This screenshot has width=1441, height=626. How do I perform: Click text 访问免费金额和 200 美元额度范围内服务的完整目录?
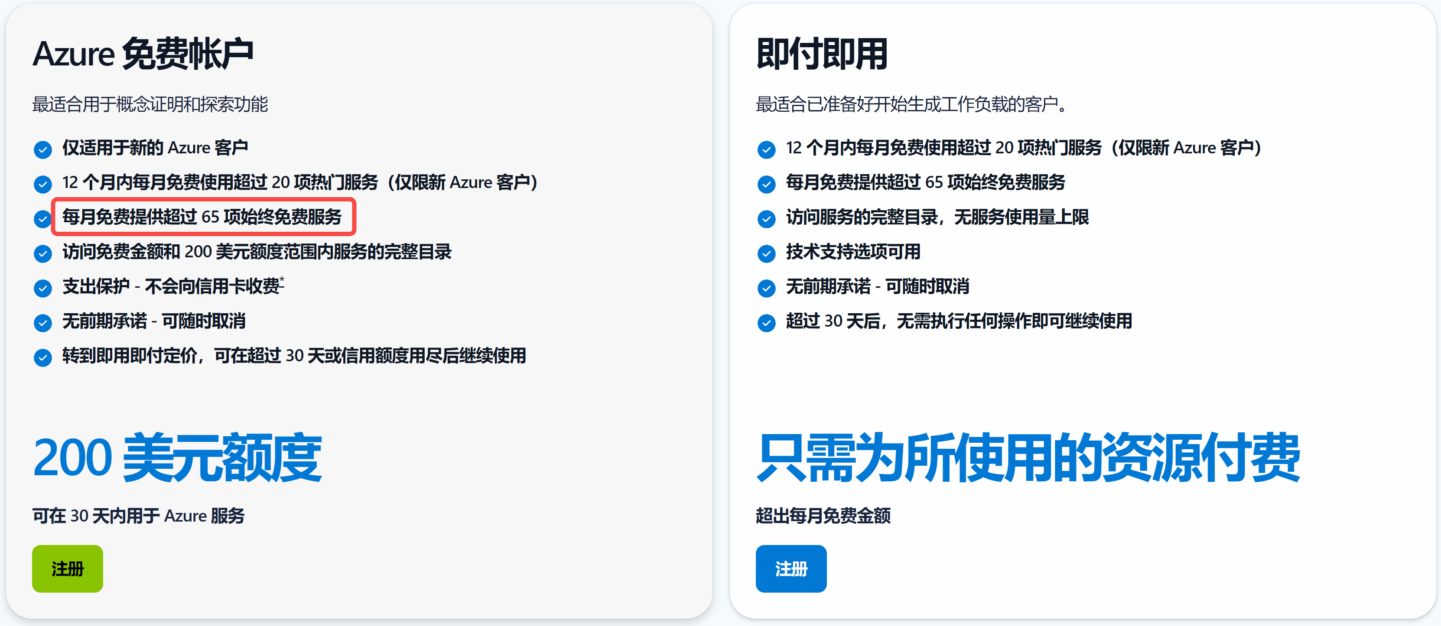click(257, 252)
